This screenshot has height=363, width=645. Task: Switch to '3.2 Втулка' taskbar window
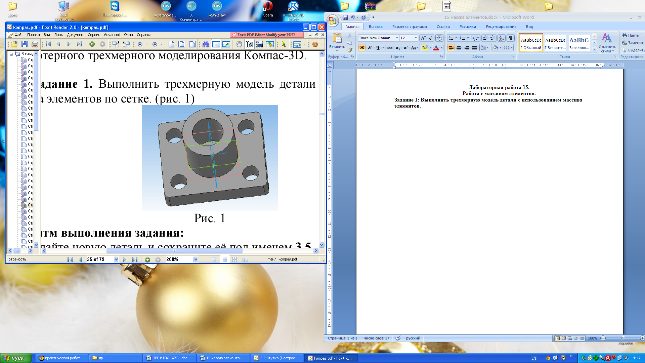pyautogui.click(x=277, y=358)
